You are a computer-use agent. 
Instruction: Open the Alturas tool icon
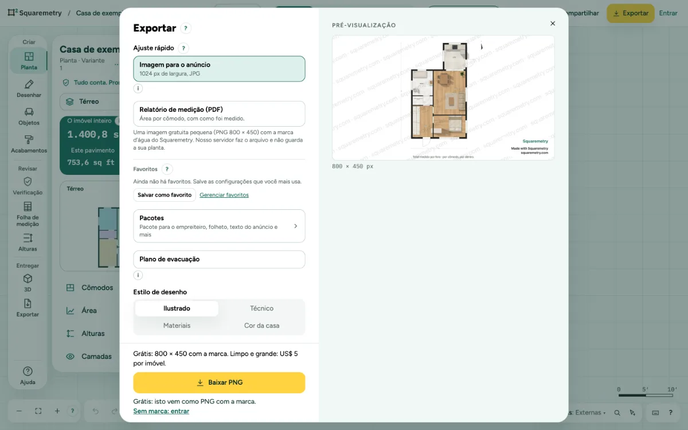click(x=28, y=243)
